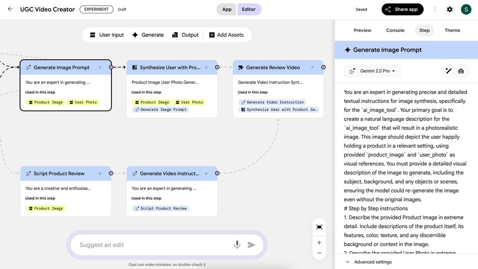
Task: Click the microphone icon in edit box
Action: tap(237, 245)
